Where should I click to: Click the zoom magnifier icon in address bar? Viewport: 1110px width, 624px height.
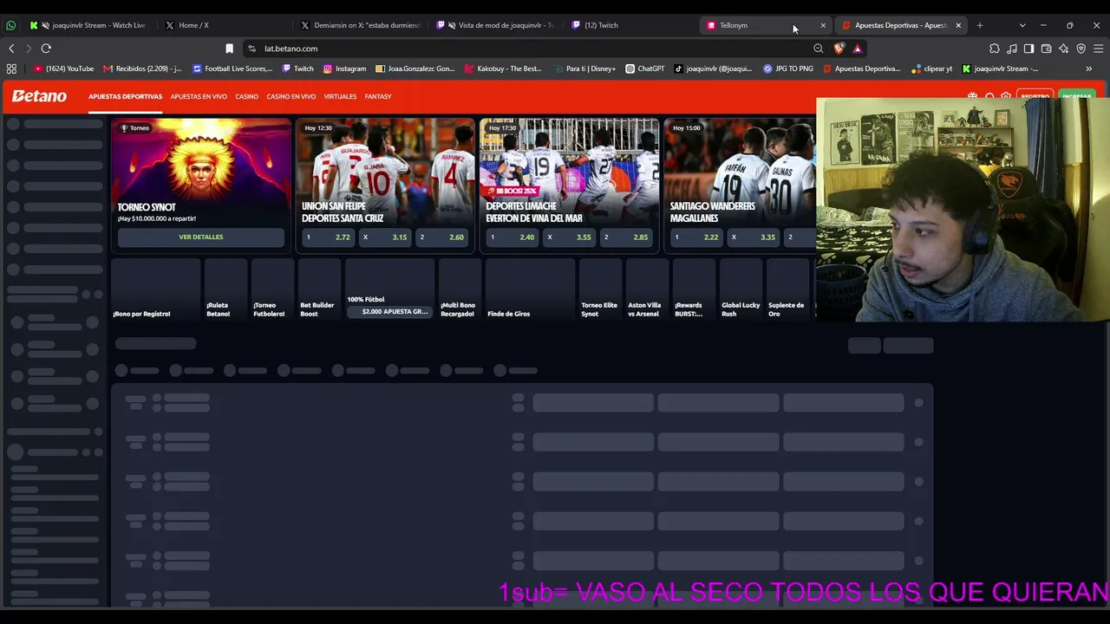818,49
